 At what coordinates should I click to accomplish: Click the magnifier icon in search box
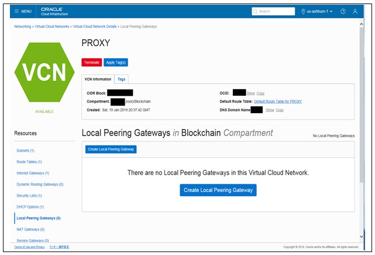tap(255, 11)
